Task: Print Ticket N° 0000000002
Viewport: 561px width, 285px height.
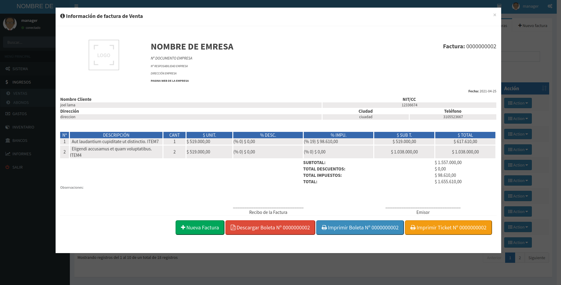Action: point(448,228)
